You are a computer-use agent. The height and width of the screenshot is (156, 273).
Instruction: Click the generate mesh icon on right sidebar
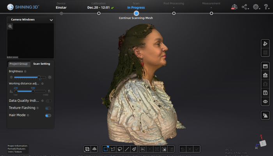tap(265, 115)
